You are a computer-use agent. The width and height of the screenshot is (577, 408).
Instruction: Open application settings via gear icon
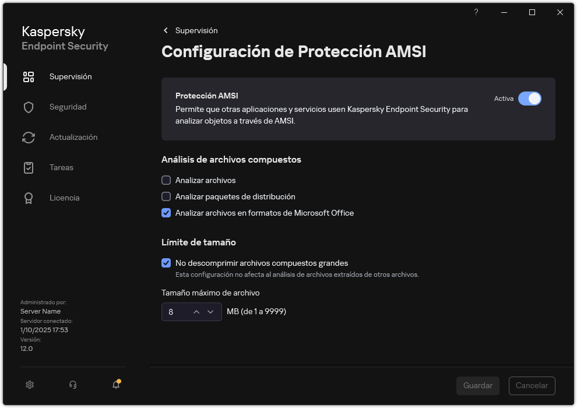click(29, 385)
